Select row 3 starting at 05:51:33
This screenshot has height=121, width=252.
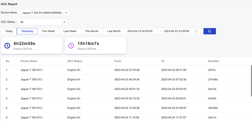coord(126,89)
